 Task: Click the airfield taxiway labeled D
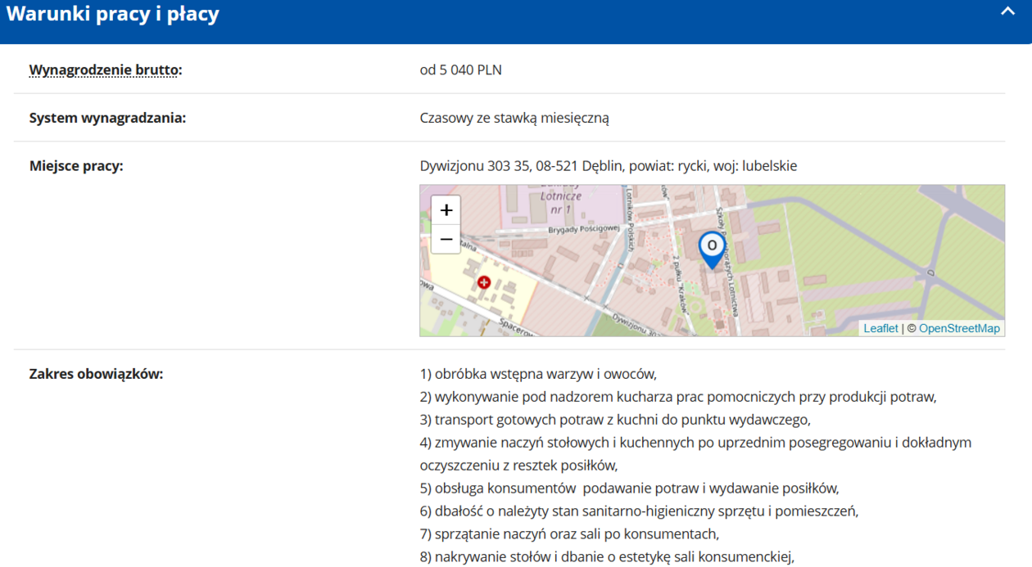(x=930, y=271)
